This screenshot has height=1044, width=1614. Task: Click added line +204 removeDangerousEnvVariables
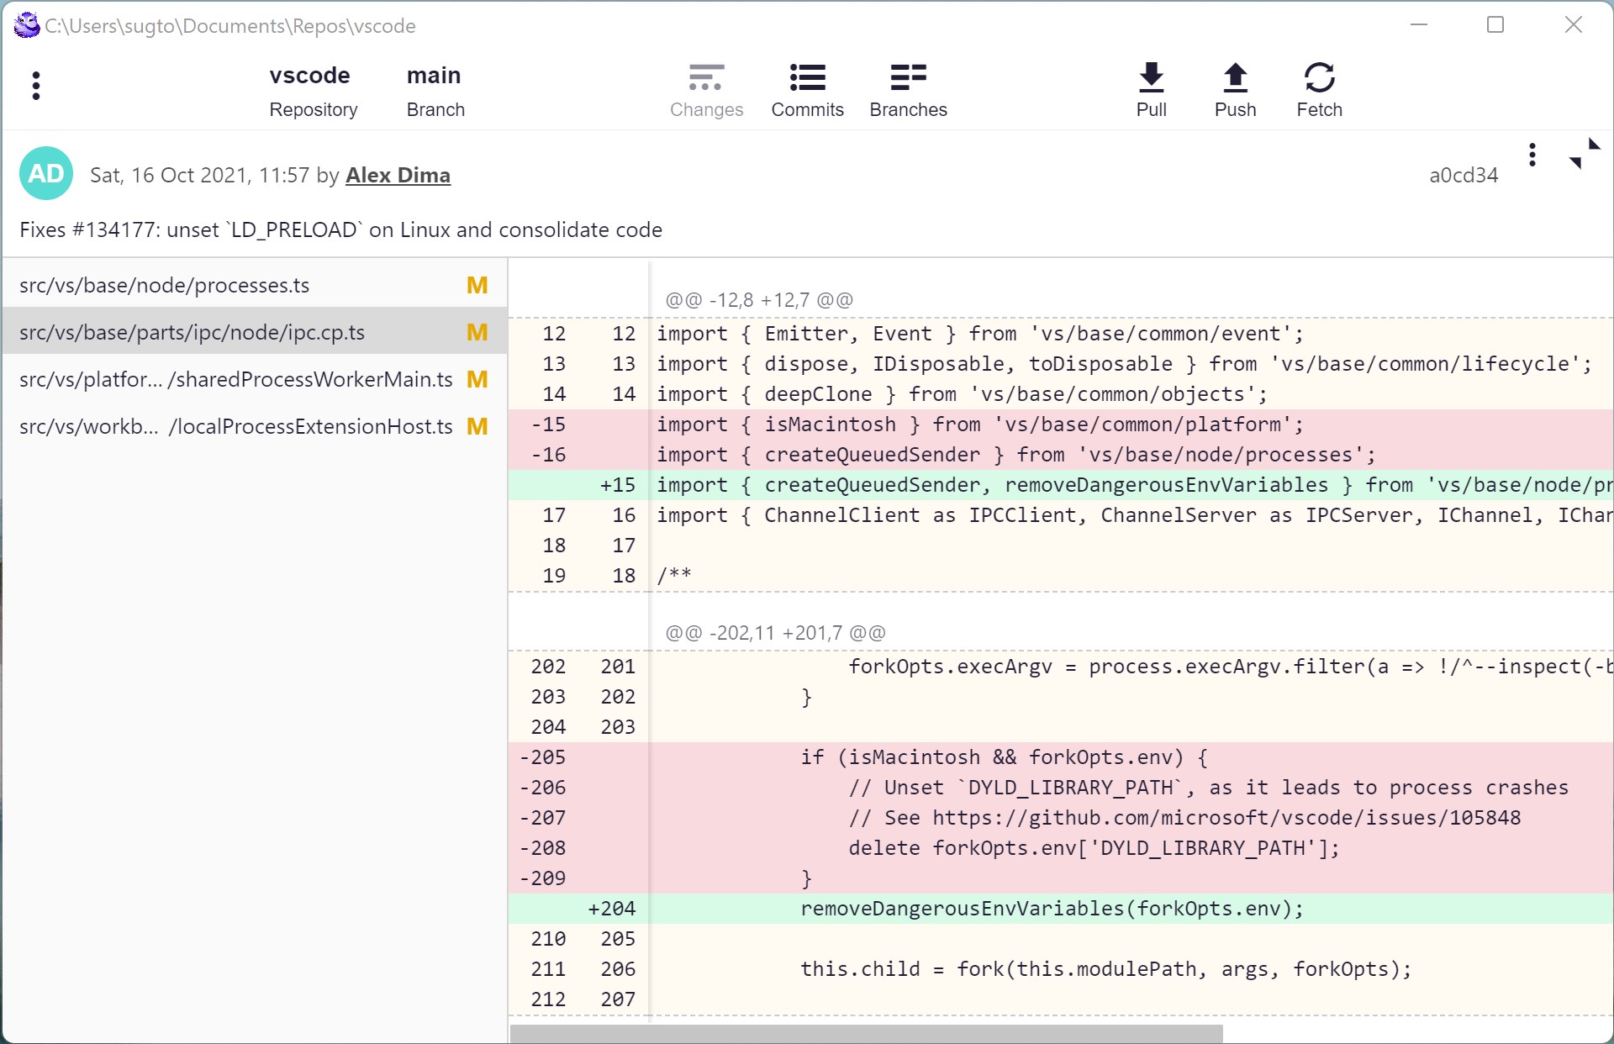[1051, 909]
